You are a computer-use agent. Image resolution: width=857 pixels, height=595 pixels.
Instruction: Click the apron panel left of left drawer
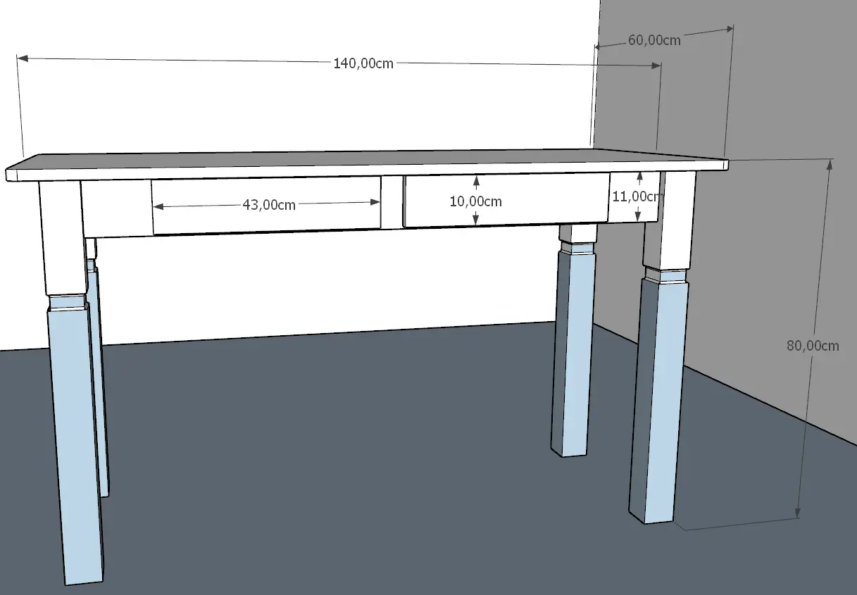pos(117,208)
